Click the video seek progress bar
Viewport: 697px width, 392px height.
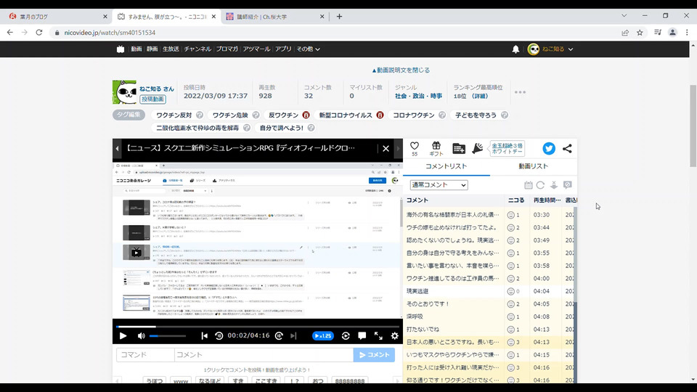point(257,327)
